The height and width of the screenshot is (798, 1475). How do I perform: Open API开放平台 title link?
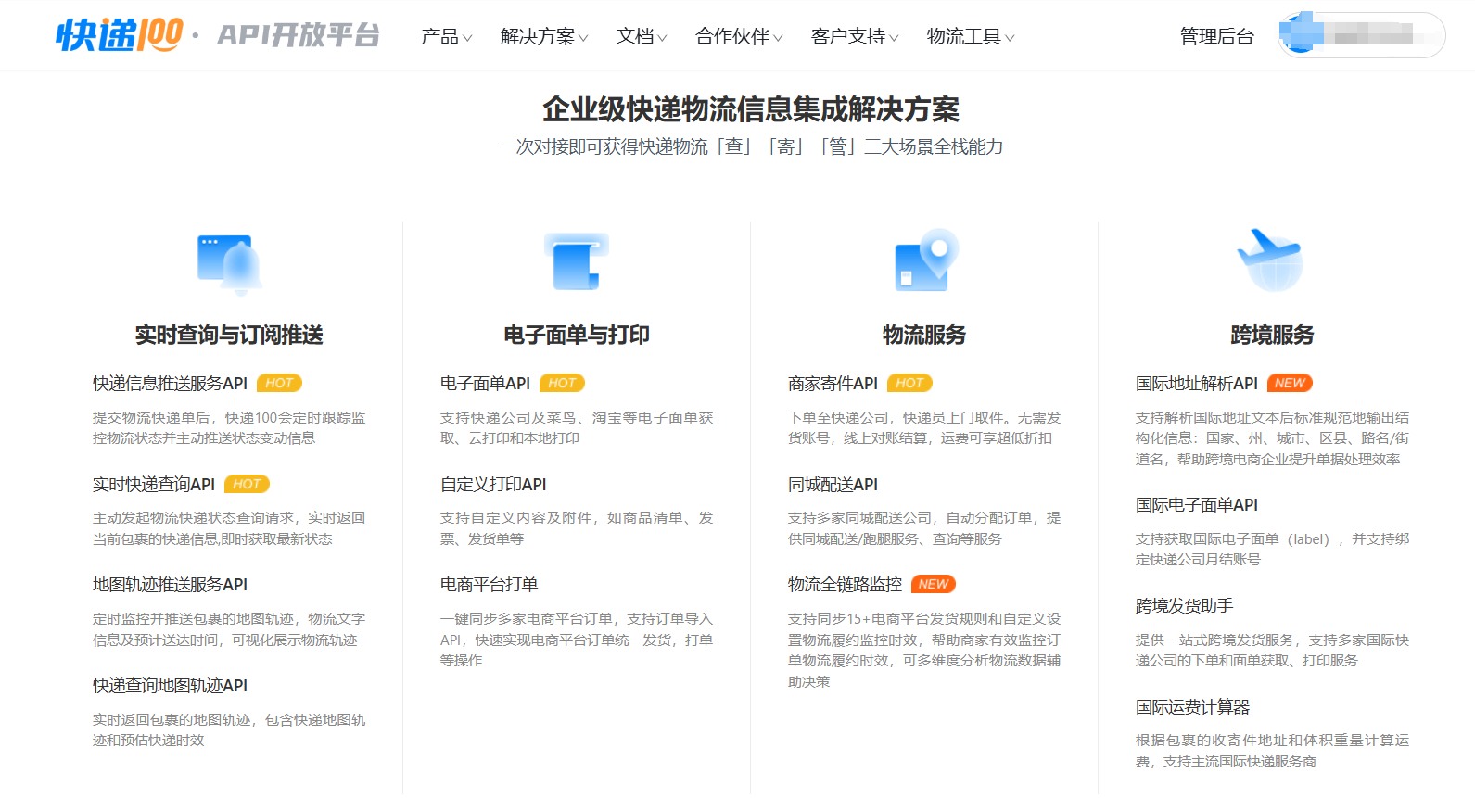(x=299, y=35)
